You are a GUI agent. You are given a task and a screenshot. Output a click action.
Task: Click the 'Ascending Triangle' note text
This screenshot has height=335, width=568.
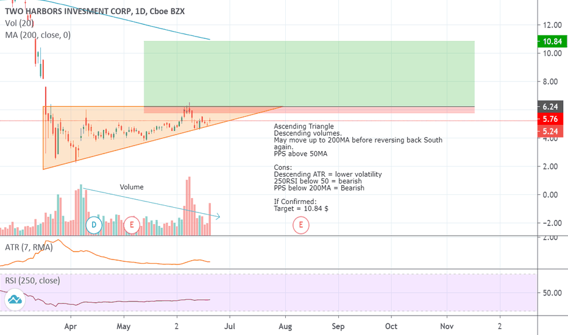click(x=304, y=127)
